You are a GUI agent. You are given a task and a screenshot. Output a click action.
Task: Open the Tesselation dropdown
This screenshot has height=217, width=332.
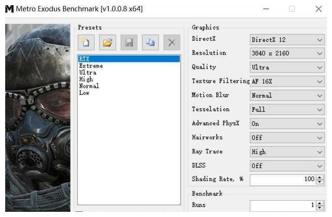click(287, 109)
